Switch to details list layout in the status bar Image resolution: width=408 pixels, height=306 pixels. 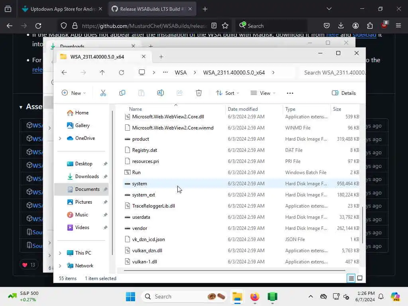pos(351,279)
